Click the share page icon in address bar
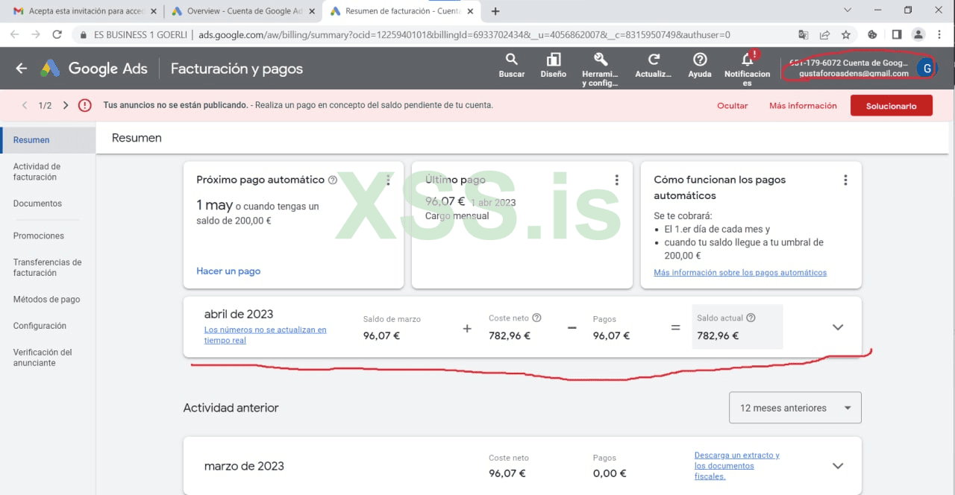Image resolution: width=955 pixels, height=495 pixels. click(824, 34)
